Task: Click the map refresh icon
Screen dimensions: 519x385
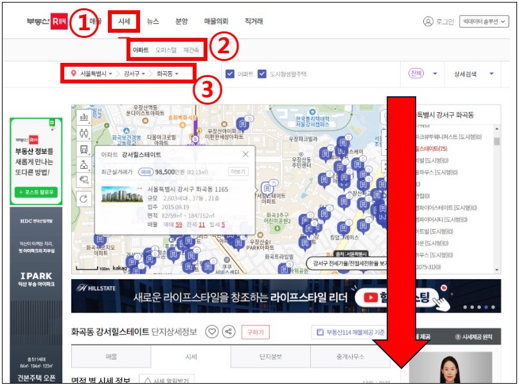Action: point(84,197)
